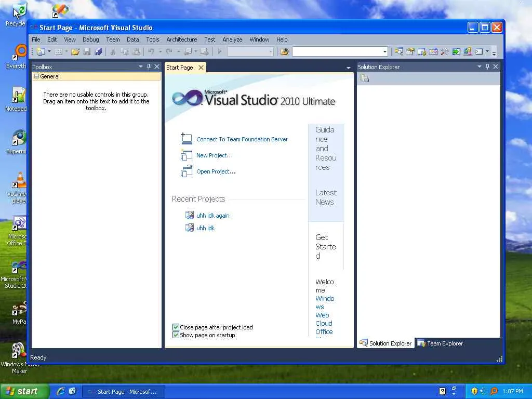
Task: Click into the Find text input field
Action: [337, 51]
